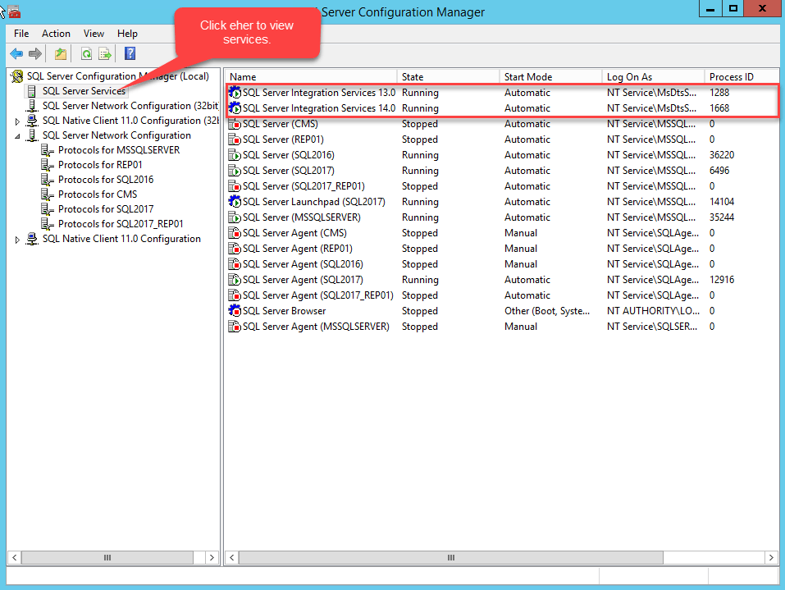Select Protocols for SQL2017_REP01
The image size is (785, 590).
(121, 224)
